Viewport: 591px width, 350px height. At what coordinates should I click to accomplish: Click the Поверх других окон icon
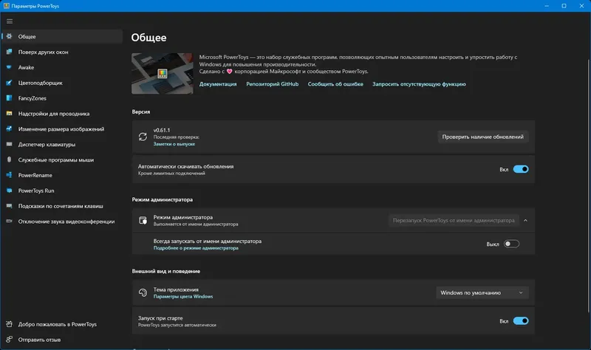10,52
